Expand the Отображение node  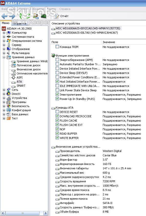[4, 49]
